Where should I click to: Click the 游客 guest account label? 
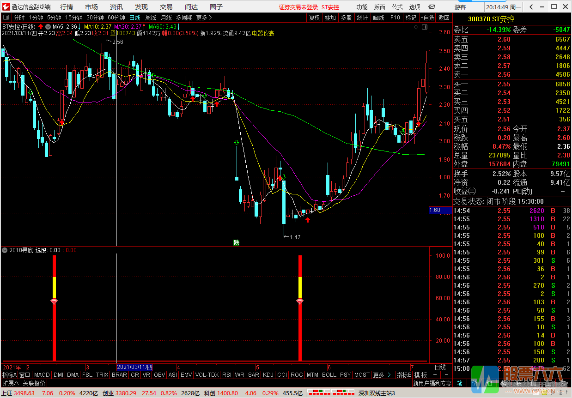click(460, 7)
